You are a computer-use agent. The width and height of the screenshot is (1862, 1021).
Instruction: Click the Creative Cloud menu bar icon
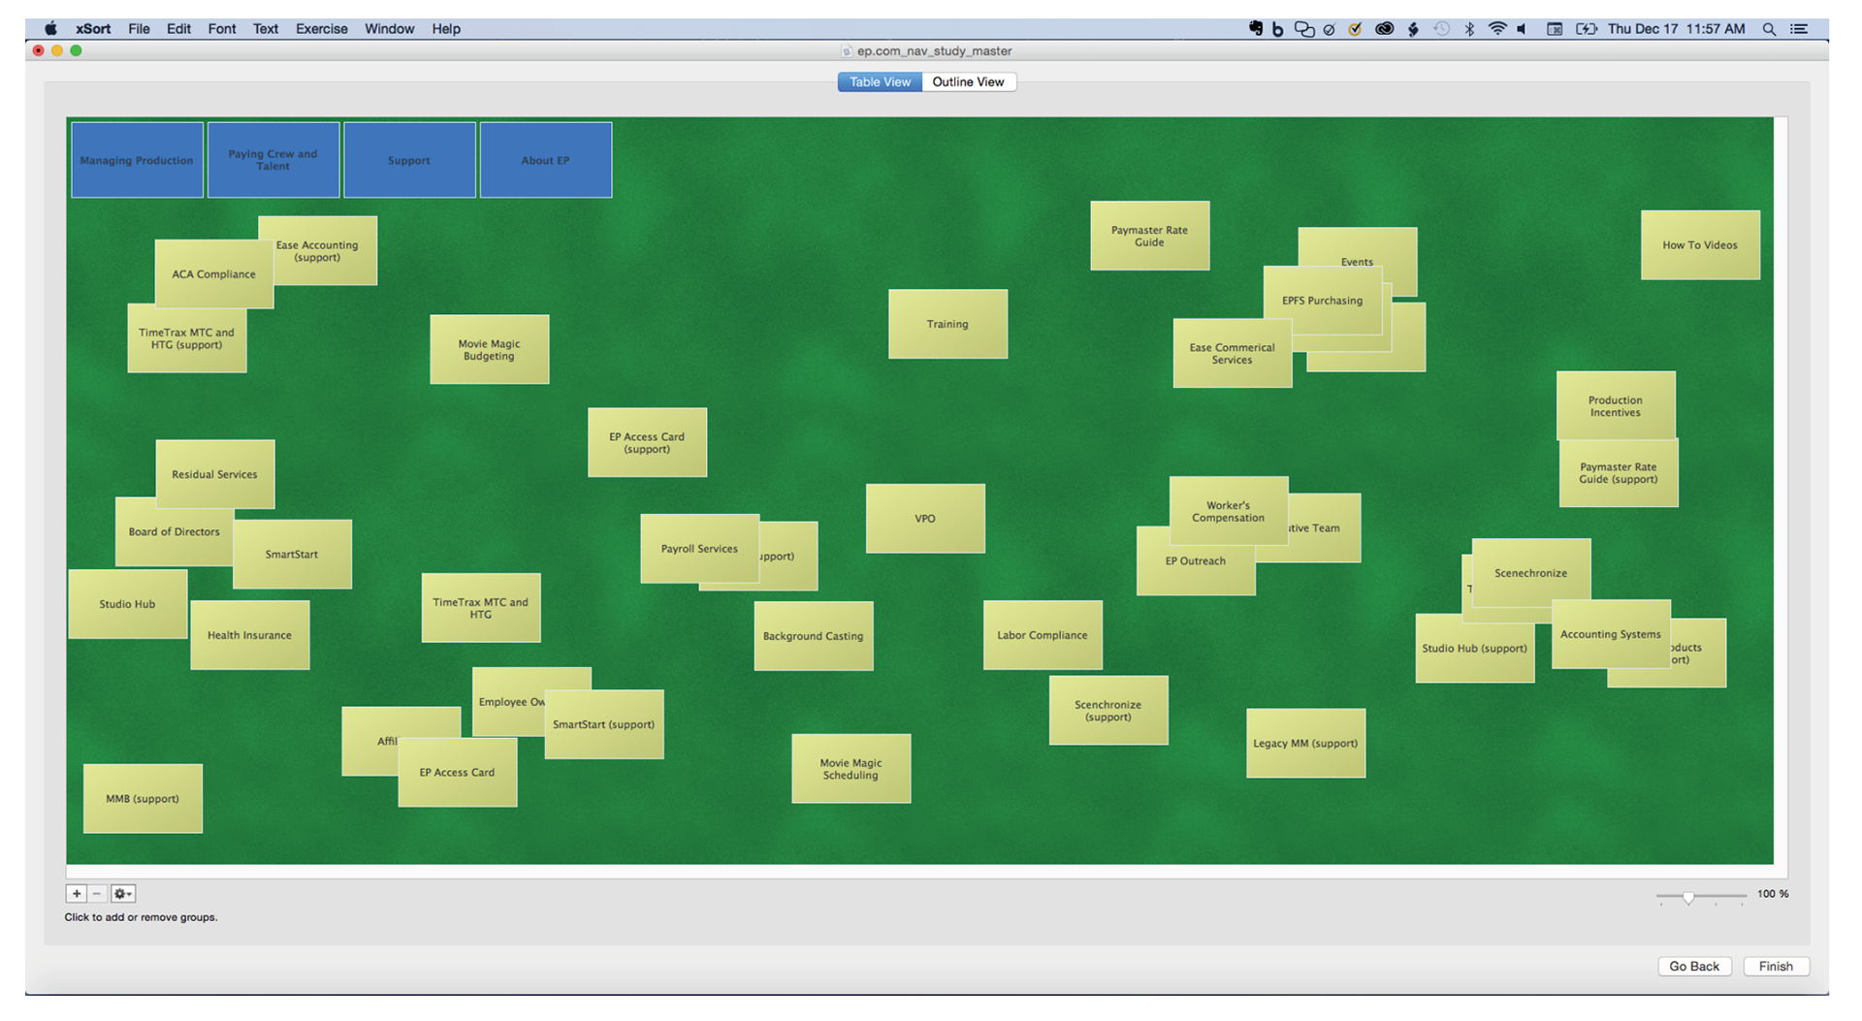click(x=1385, y=29)
